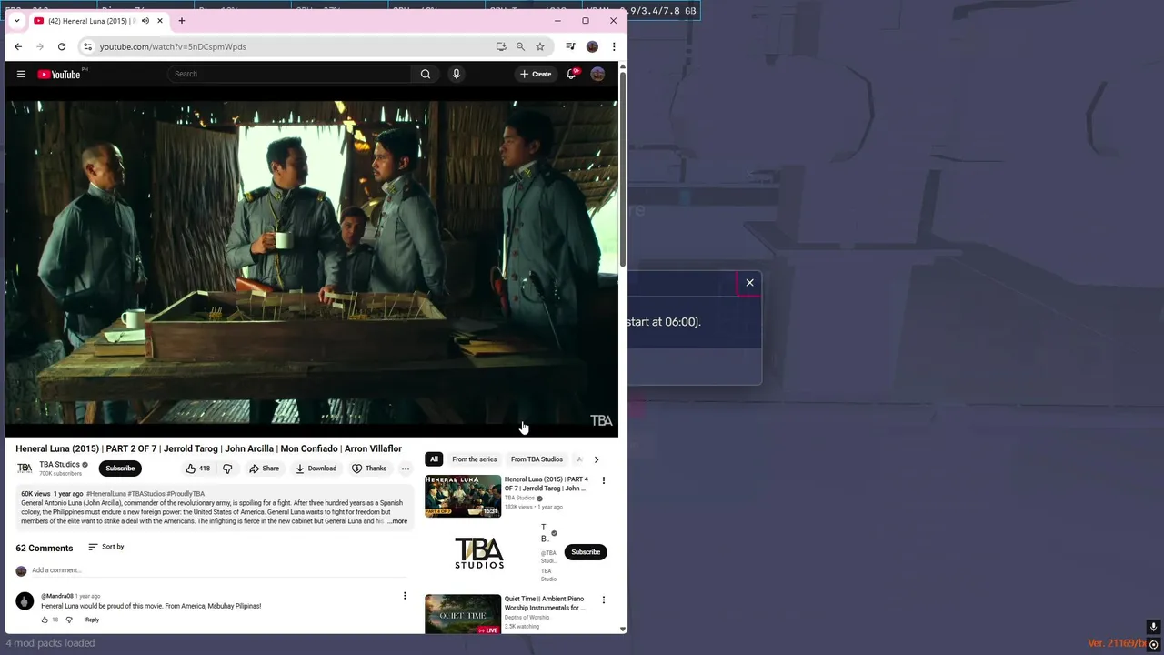
Task: Close the dialog behind the browser window
Action: click(x=750, y=283)
